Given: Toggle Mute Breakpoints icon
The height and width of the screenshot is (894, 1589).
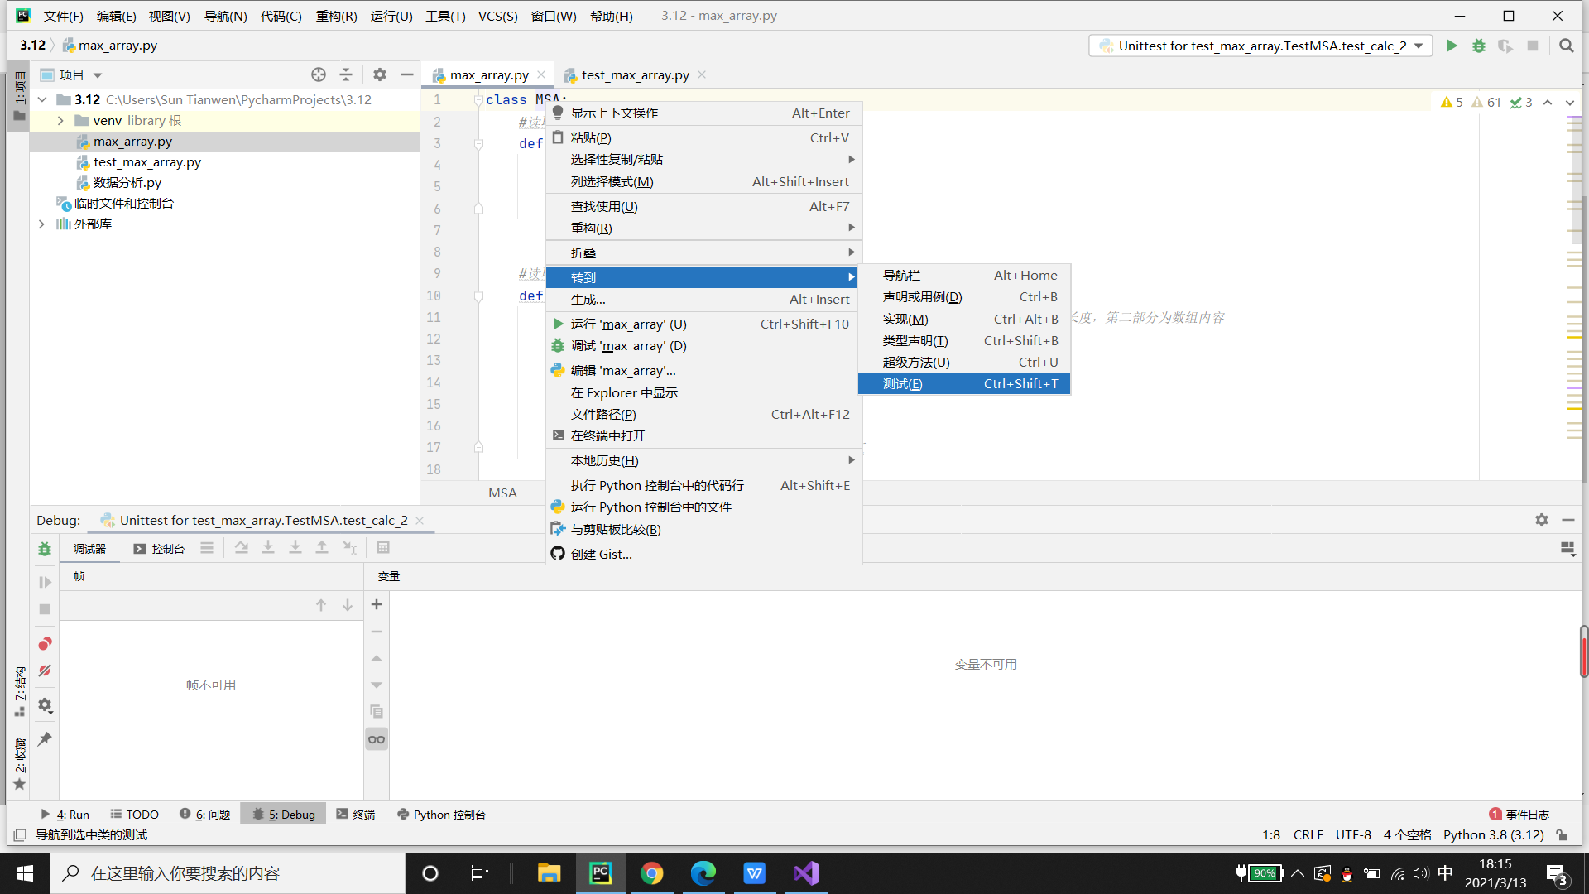Looking at the screenshot, I should pos(45,670).
